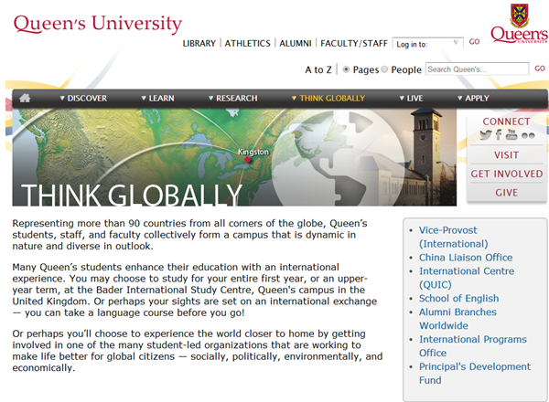Select the People search radio button

(x=384, y=69)
